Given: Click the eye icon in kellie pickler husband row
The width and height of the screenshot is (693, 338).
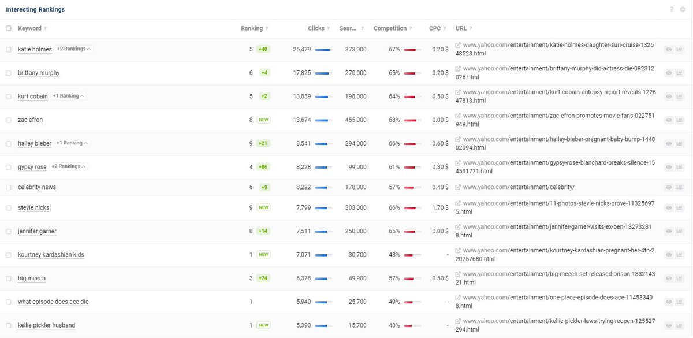Looking at the screenshot, I should 669,325.
